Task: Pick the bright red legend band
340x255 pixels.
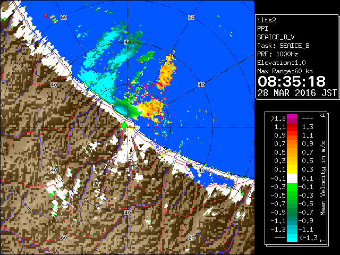Action: pos(292,129)
